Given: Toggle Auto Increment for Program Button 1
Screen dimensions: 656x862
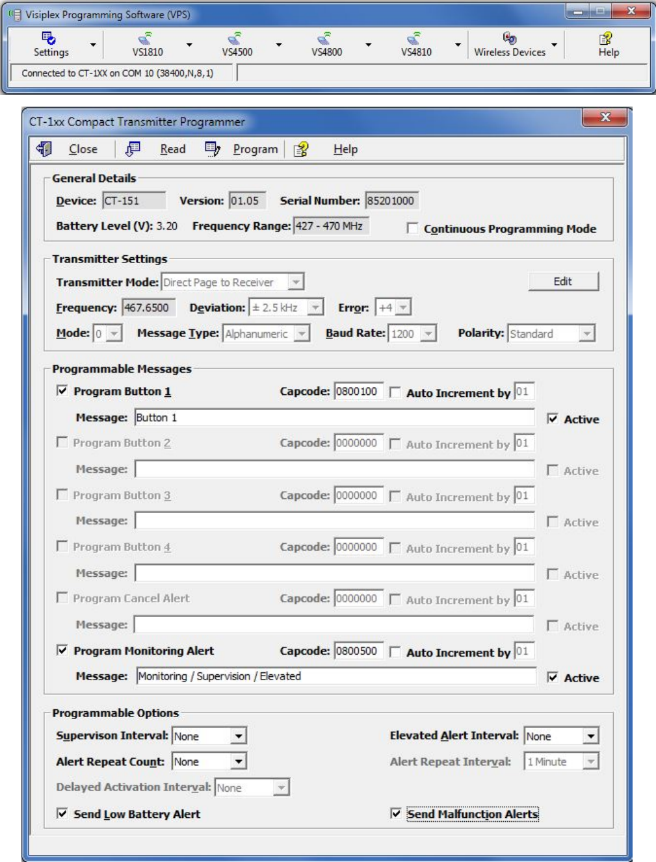Looking at the screenshot, I should coord(395,392).
